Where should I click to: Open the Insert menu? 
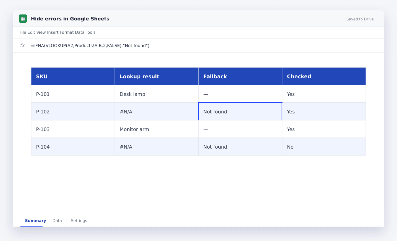point(53,32)
